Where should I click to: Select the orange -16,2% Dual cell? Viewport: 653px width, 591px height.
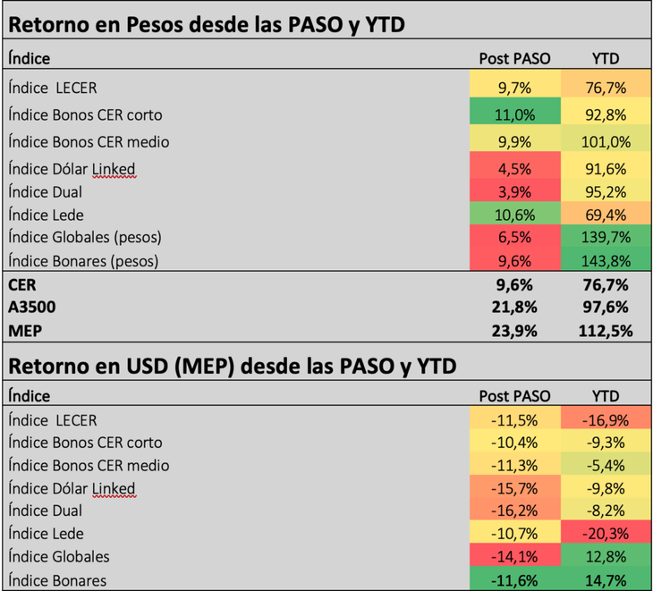pos(514,511)
